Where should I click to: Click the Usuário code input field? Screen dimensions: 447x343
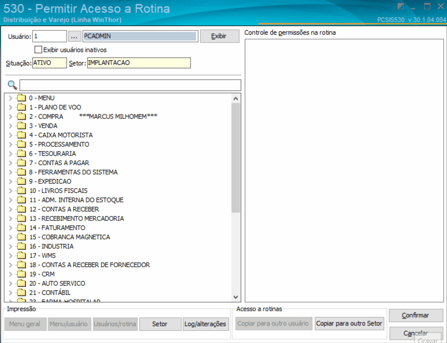tap(50, 37)
